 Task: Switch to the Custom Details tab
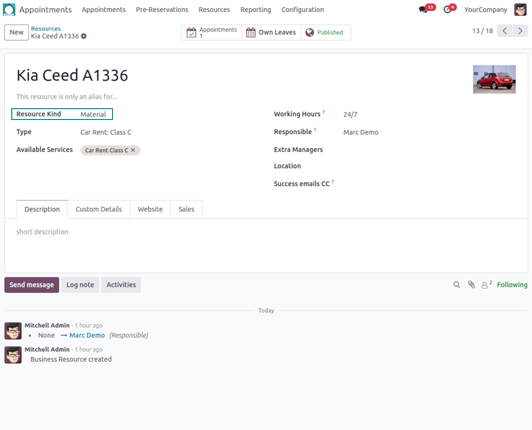point(98,209)
